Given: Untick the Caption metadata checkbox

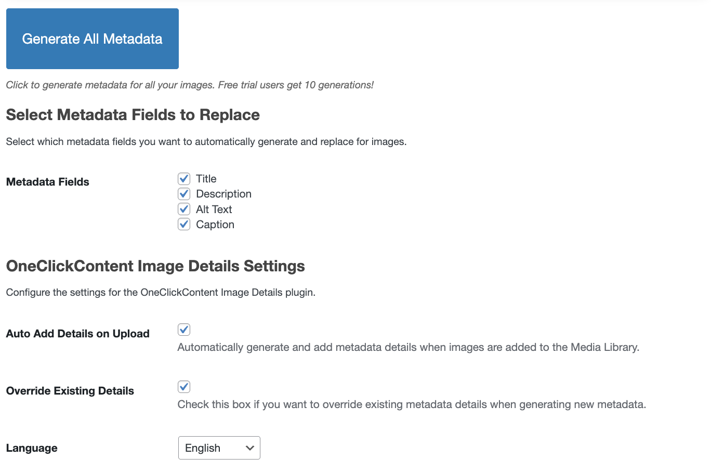Looking at the screenshot, I should [x=184, y=224].
